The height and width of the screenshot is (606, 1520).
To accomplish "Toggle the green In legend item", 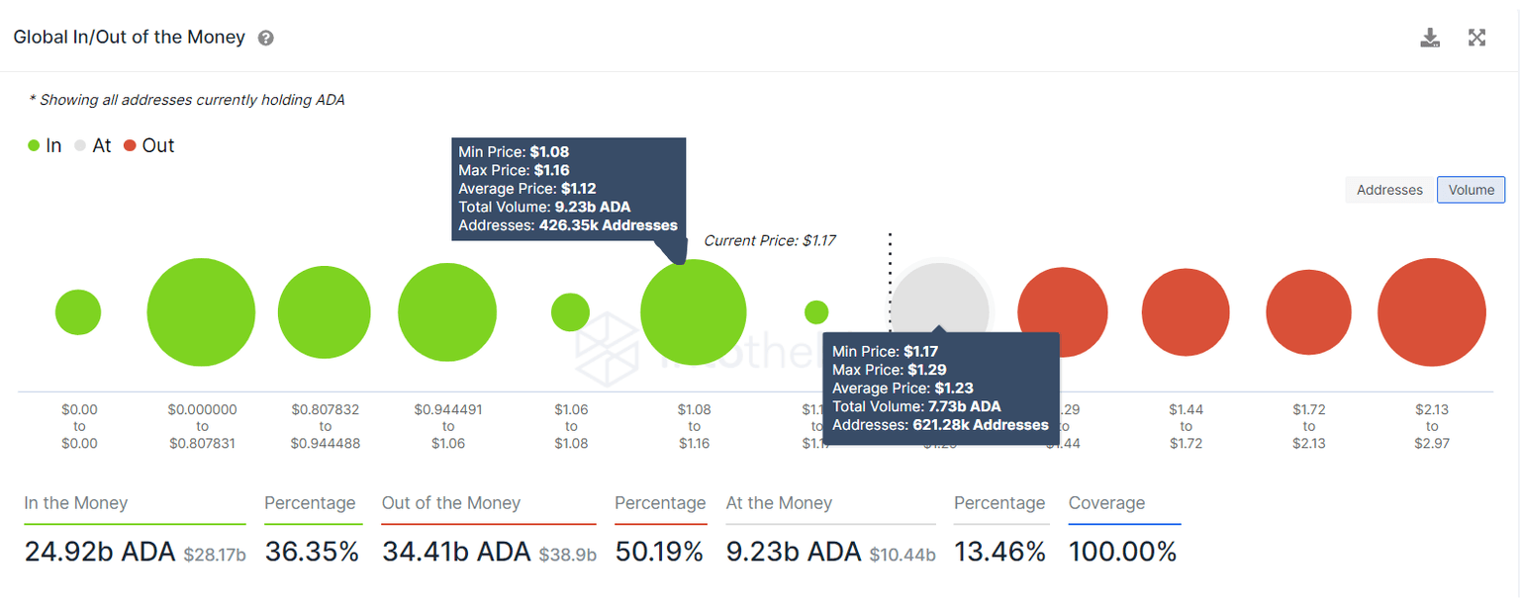I will [x=45, y=145].
